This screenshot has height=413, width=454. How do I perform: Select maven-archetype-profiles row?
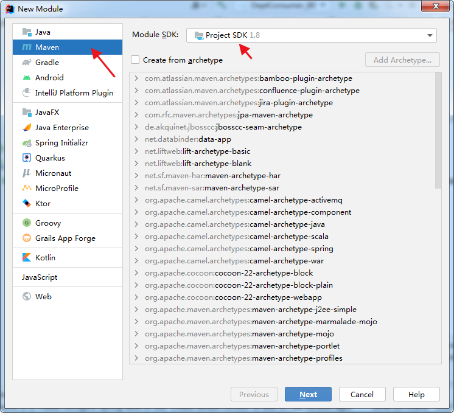[282, 358]
